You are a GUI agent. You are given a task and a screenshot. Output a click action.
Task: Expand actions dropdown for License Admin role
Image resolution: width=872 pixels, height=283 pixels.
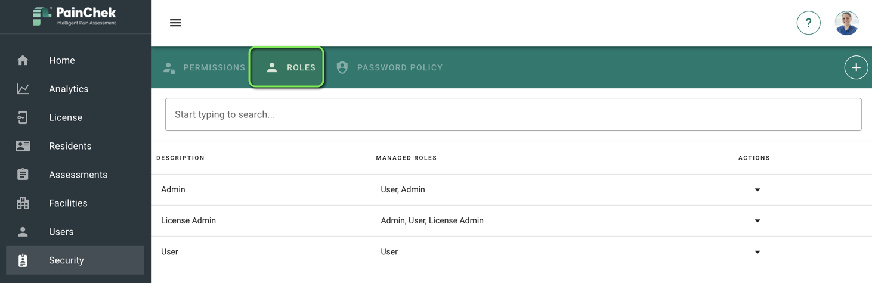pos(757,221)
